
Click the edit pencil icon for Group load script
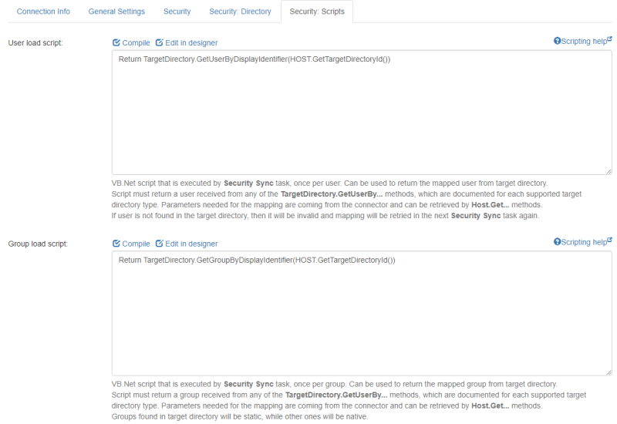(159, 244)
